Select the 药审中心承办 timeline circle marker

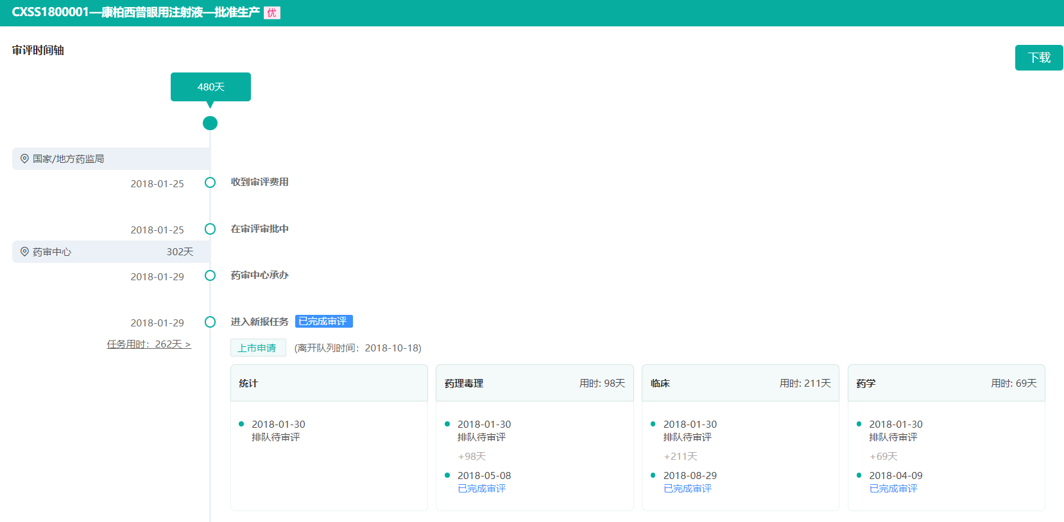[210, 276]
